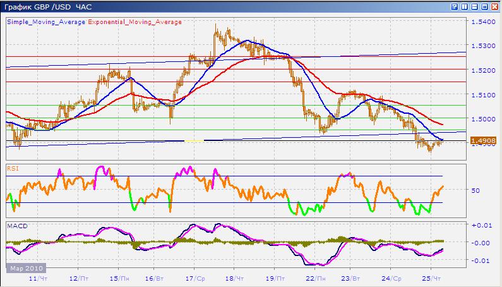Click the 17/Ср date label
This screenshot has width=502, height=287.
point(195,278)
